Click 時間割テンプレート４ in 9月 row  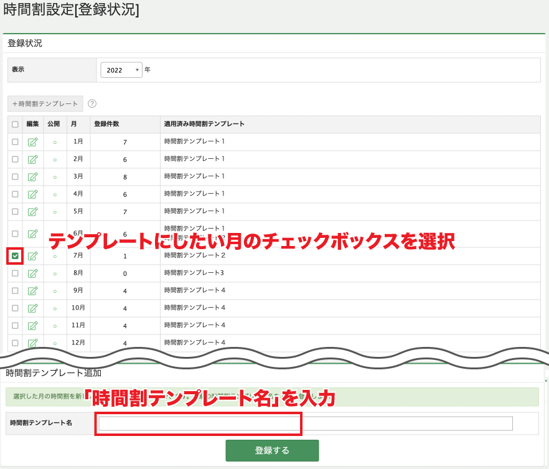(195, 290)
